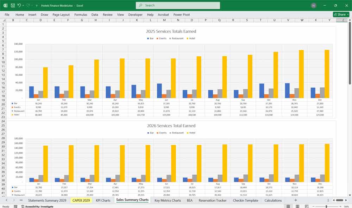Screen dimensions: 352x208
Task: Undo the last action
Action: (19, 5)
